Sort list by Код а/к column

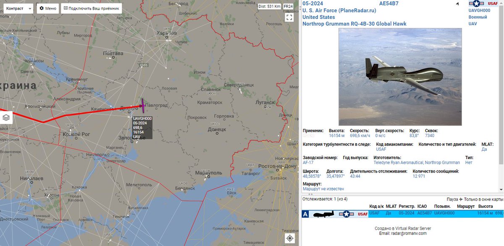376,207
